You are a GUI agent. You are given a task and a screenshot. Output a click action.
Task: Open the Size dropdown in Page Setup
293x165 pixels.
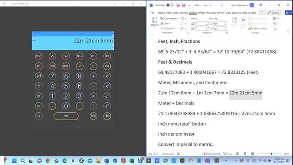click(x=166, y=23)
